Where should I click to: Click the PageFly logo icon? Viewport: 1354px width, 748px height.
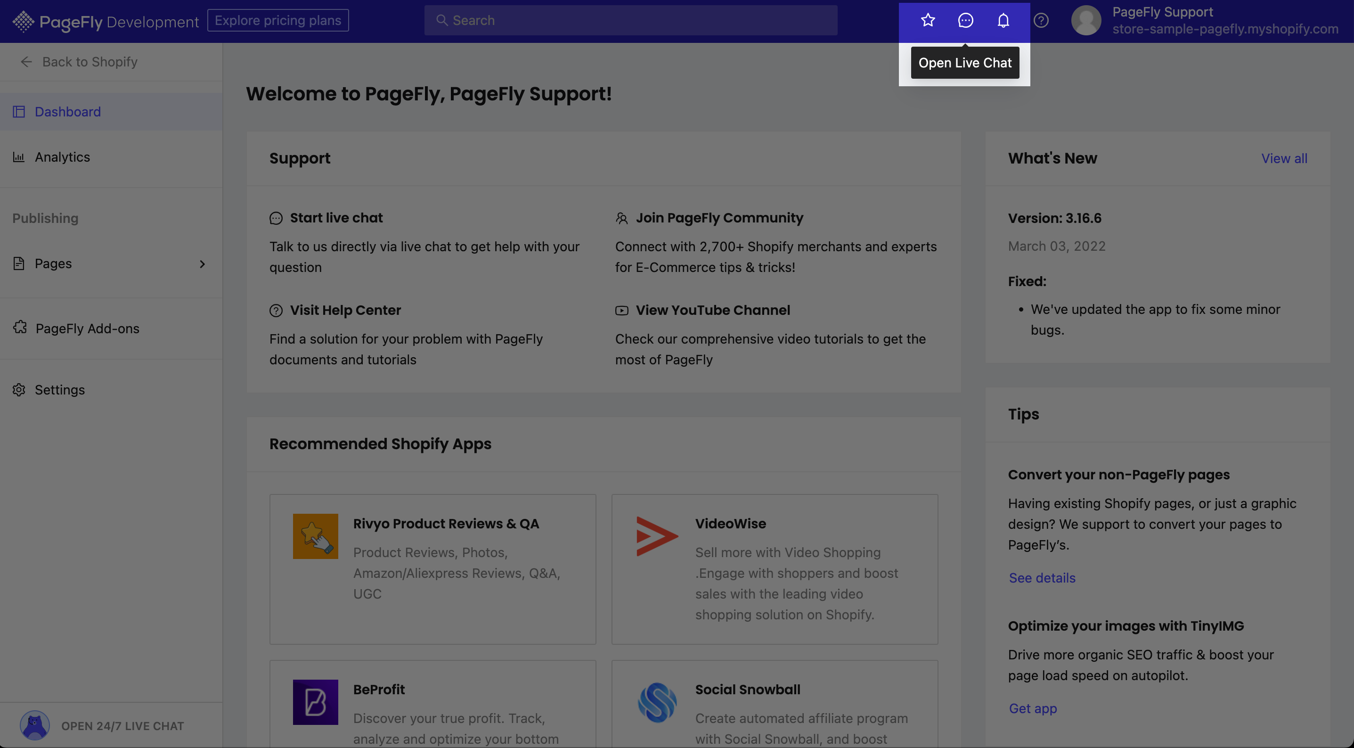pyautogui.click(x=23, y=22)
